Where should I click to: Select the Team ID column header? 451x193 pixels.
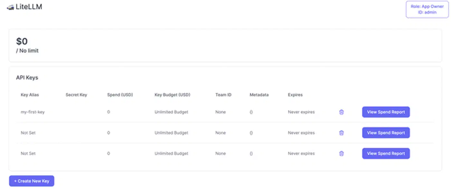[223, 95]
